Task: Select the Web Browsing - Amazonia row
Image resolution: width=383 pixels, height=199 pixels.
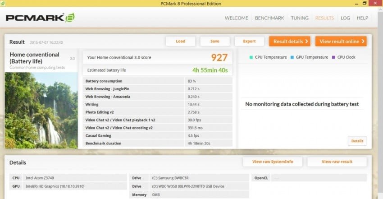Action: [158, 97]
